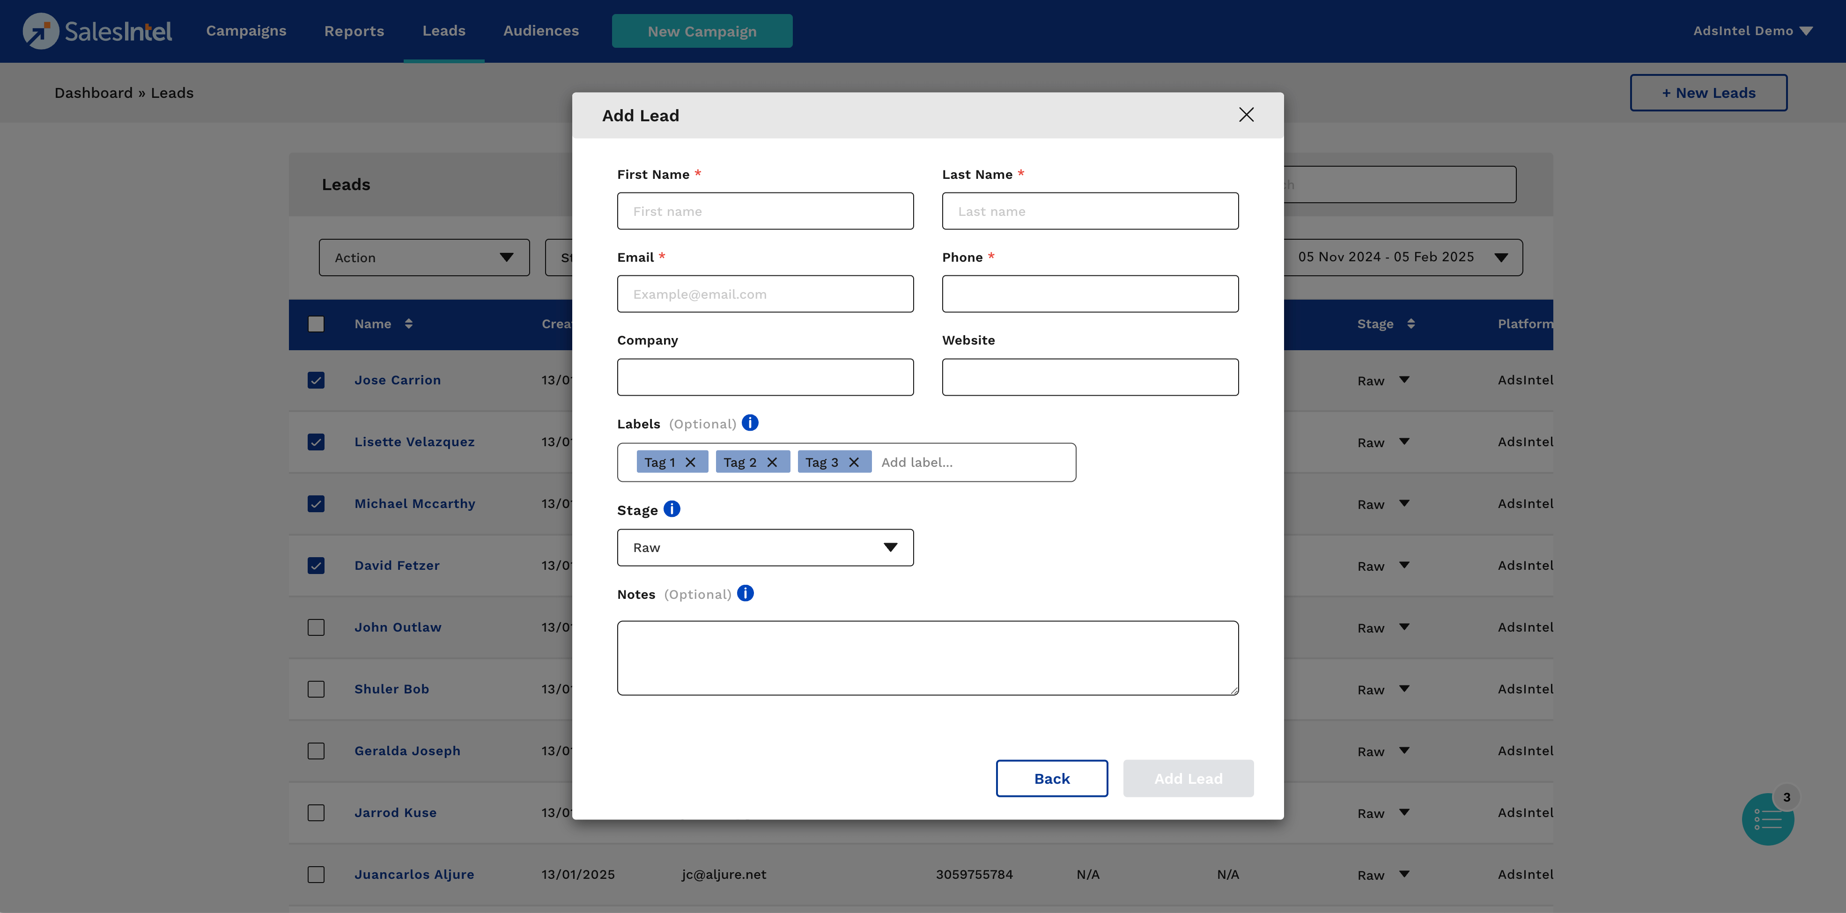This screenshot has height=913, width=1846.
Task: Click the New Campaign button
Action: (x=701, y=31)
